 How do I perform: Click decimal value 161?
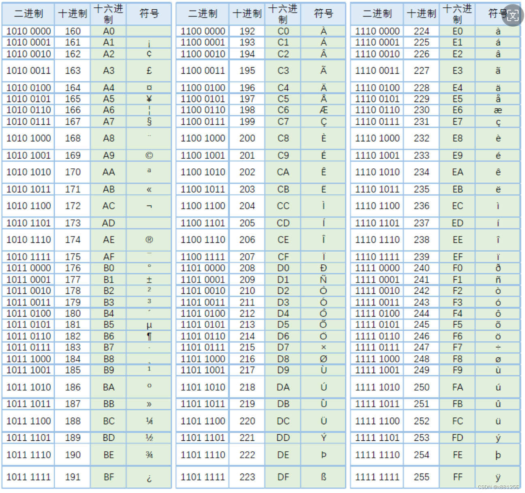73,42
